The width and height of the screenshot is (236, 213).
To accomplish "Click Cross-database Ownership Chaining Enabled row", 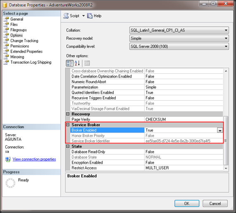I will [146, 71].
